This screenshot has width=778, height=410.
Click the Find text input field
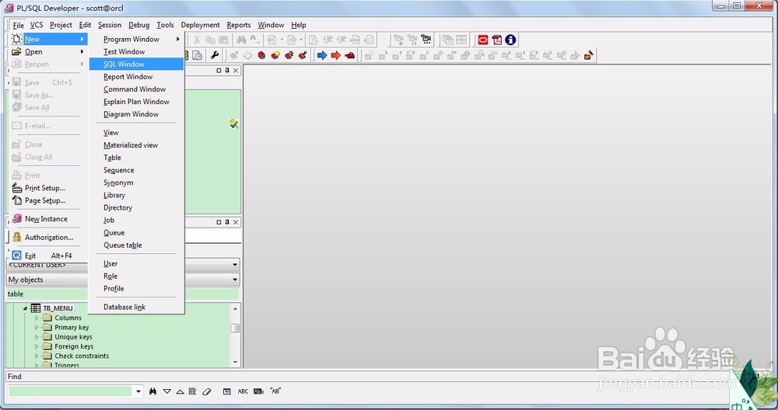pos(70,391)
